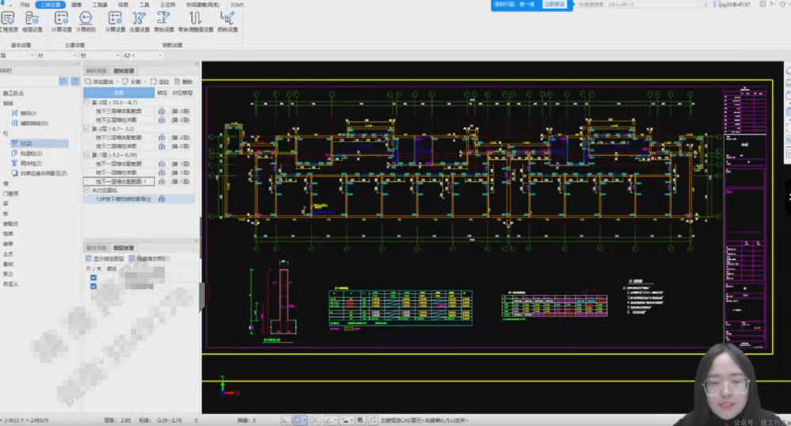Click the 删除 delete drawing tool
The width and height of the screenshot is (791, 426).
tap(184, 81)
